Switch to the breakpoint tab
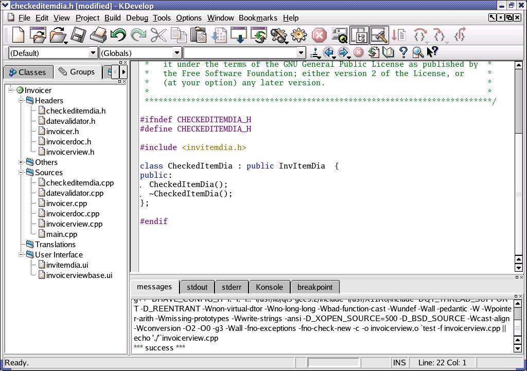 coord(315,287)
